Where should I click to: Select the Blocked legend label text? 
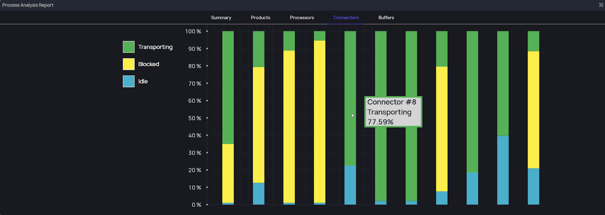[x=148, y=64]
